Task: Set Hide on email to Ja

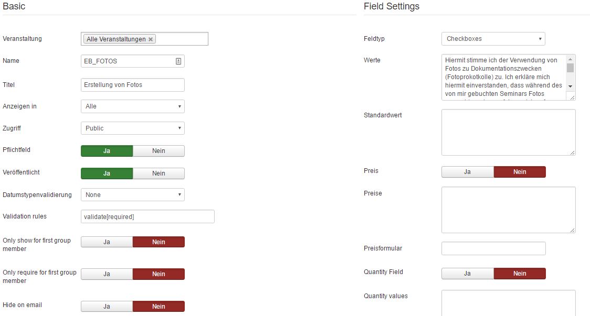Action: (107, 307)
